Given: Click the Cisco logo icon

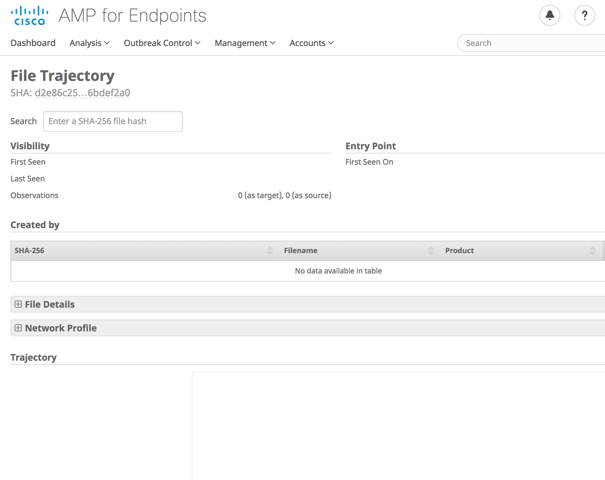Looking at the screenshot, I should click(x=30, y=16).
